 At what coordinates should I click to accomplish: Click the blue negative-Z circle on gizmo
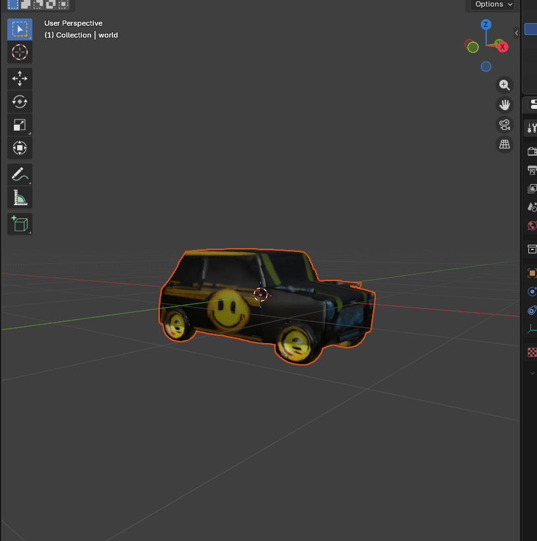coord(486,67)
